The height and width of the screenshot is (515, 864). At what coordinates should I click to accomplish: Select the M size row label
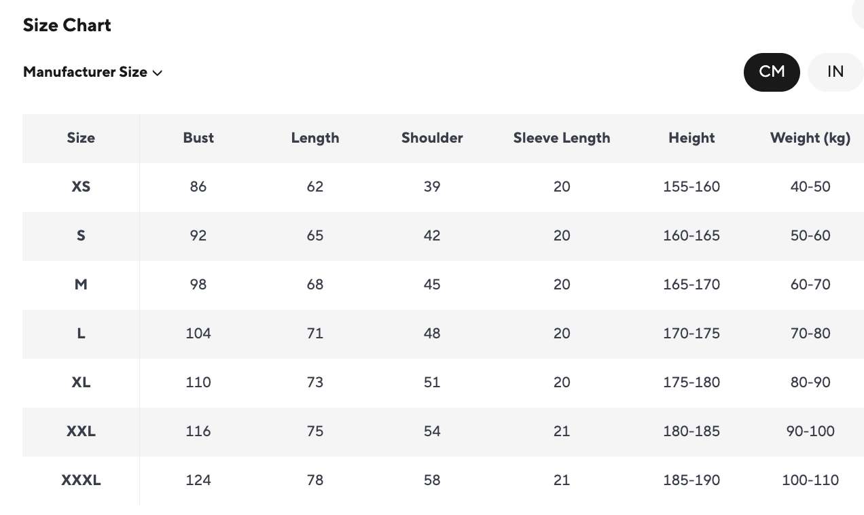tap(81, 285)
